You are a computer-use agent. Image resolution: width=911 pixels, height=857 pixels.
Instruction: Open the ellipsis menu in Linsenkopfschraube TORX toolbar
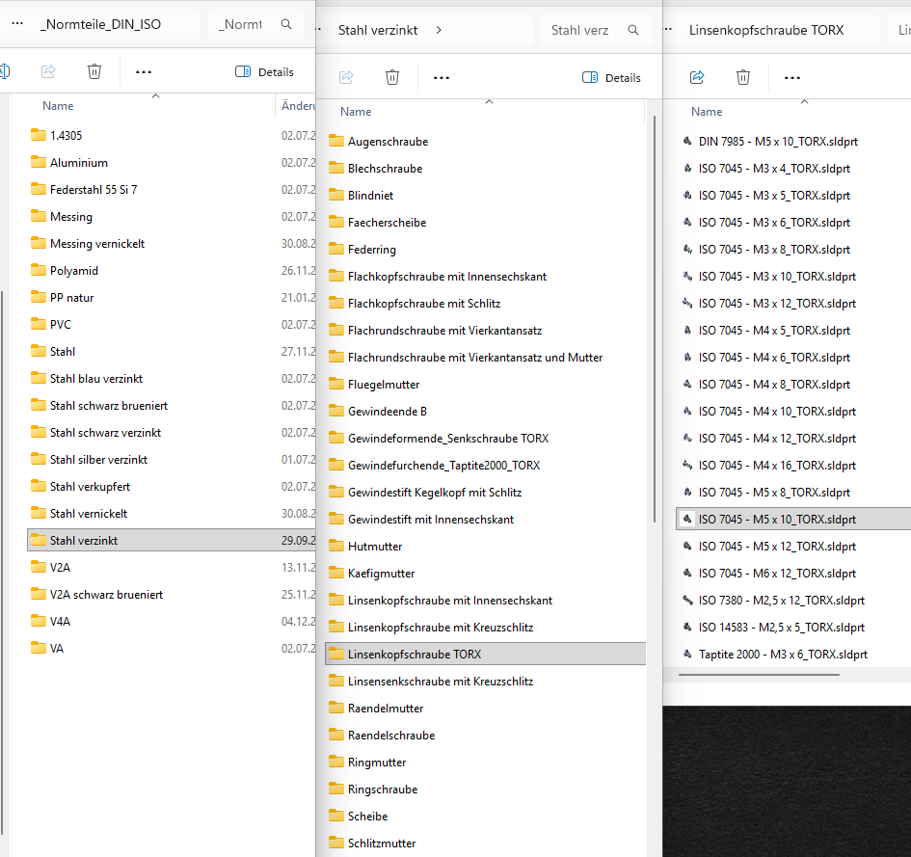point(792,78)
